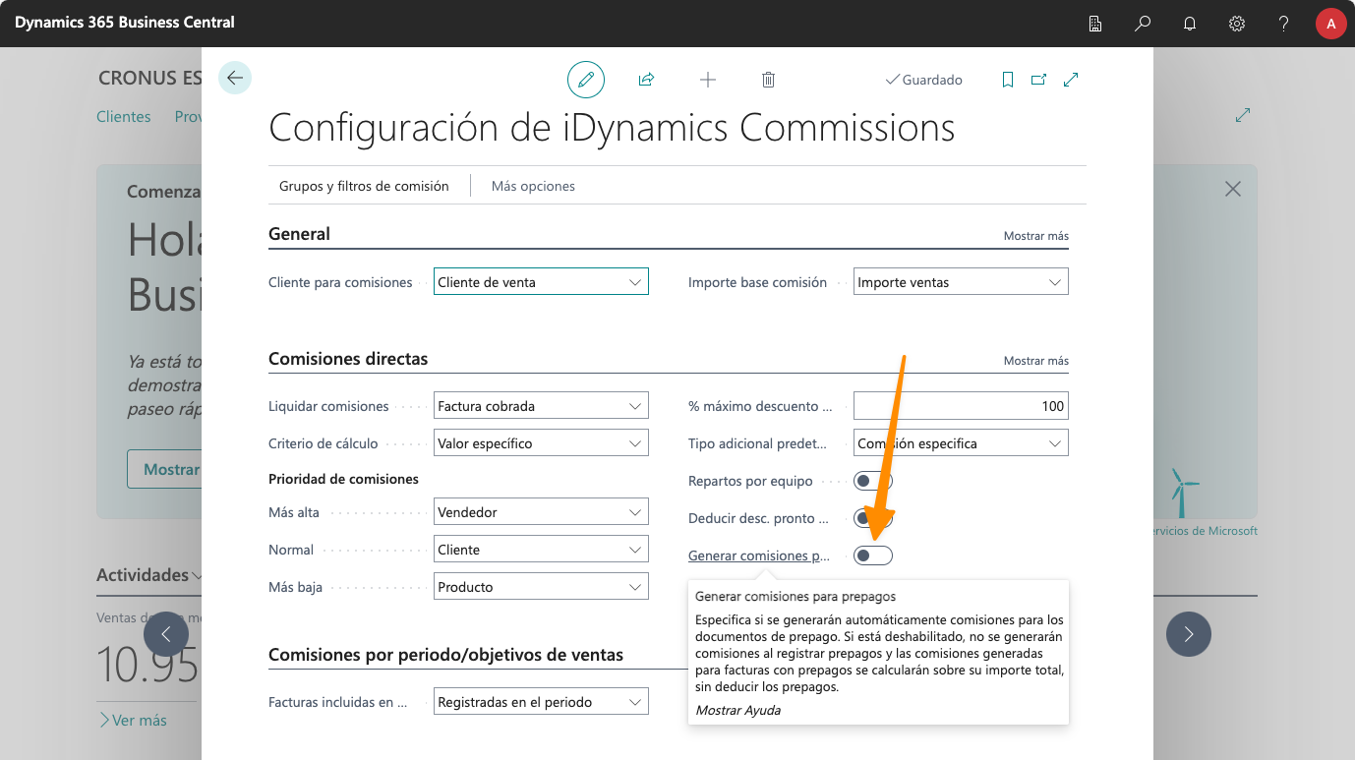Open Generar comisiones field label link
Viewport: 1355px width, 760px height.
tap(758, 555)
